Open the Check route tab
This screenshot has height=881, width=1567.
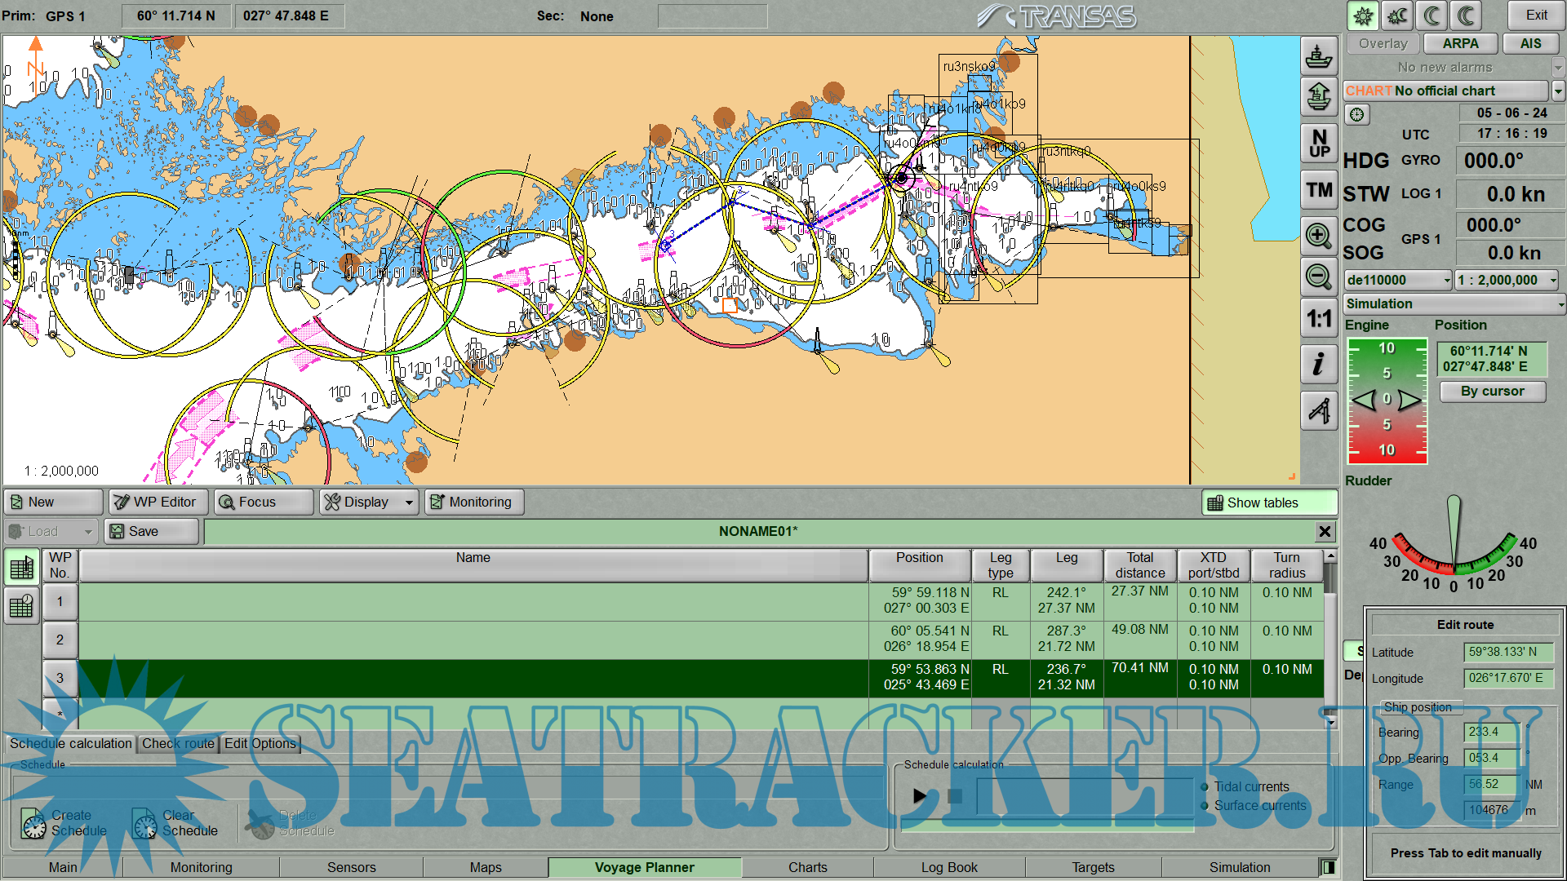[178, 743]
